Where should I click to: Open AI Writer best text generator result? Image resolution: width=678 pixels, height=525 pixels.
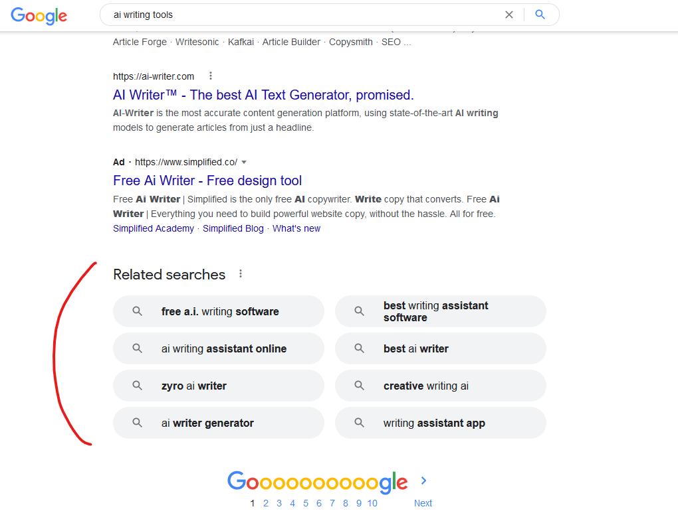[263, 95]
